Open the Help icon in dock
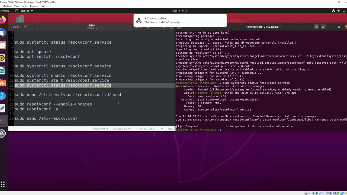Image resolution: width=347 pixels, height=195 pixels. (2, 95)
